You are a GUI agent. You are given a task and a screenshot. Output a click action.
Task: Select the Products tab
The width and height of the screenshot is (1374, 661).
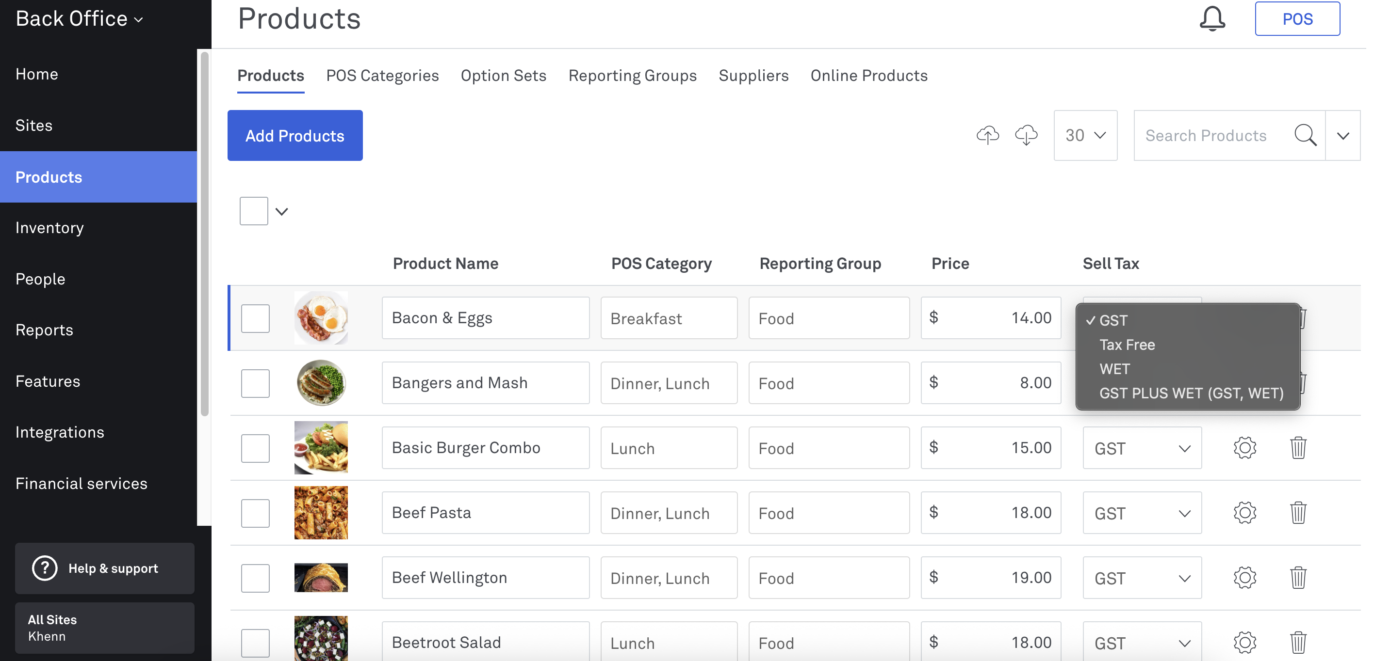click(271, 76)
